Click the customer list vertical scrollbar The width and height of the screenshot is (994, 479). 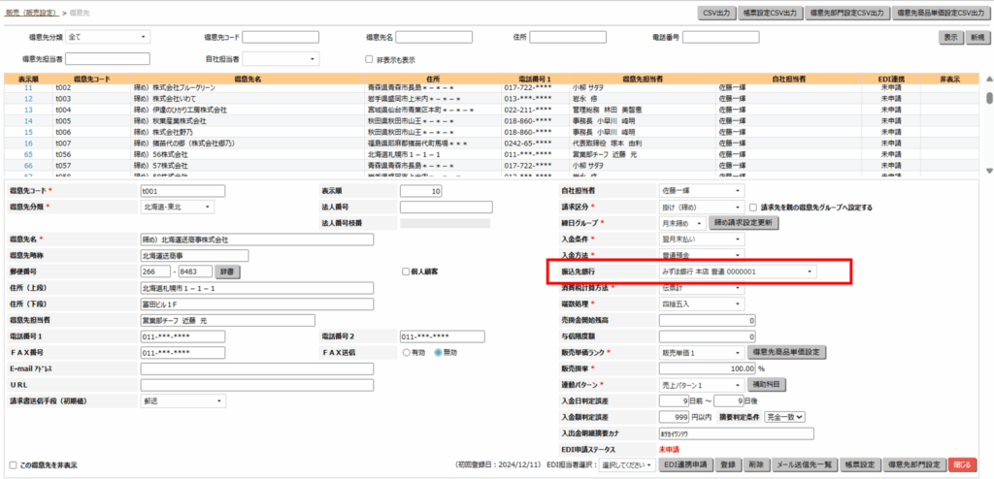(x=988, y=126)
